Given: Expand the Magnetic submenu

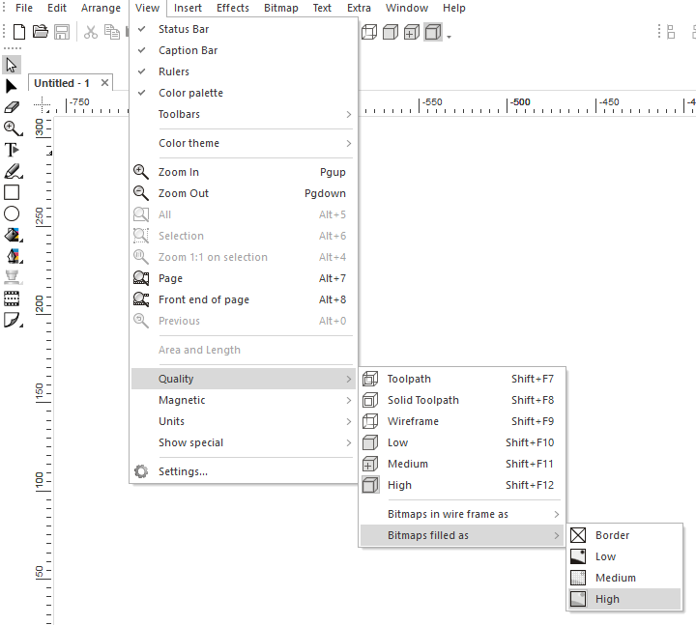Looking at the screenshot, I should pos(244,400).
